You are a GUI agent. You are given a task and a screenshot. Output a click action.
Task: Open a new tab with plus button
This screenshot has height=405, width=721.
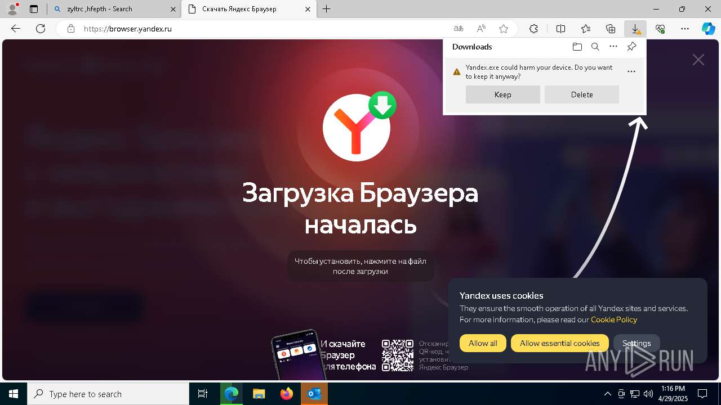327,9
